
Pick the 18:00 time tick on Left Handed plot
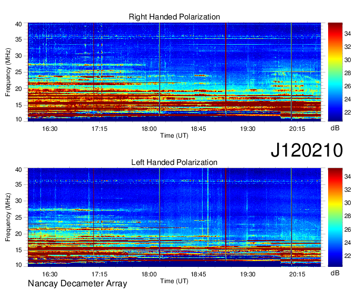[149, 274]
